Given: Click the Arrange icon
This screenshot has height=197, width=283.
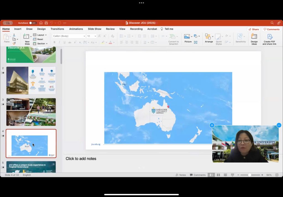Looking at the screenshot, I should 208,36.
